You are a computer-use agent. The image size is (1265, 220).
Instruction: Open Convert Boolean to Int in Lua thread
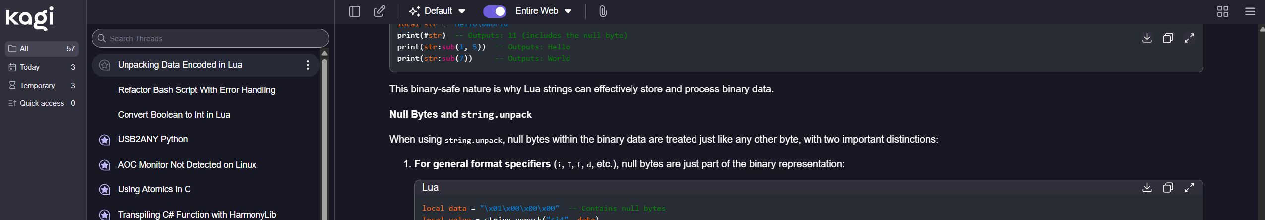(174, 115)
